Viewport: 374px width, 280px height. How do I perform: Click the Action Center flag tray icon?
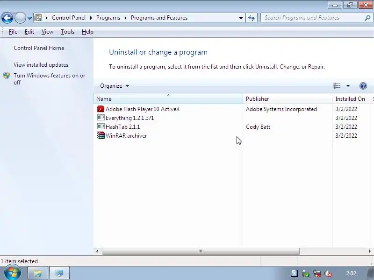coord(295,273)
